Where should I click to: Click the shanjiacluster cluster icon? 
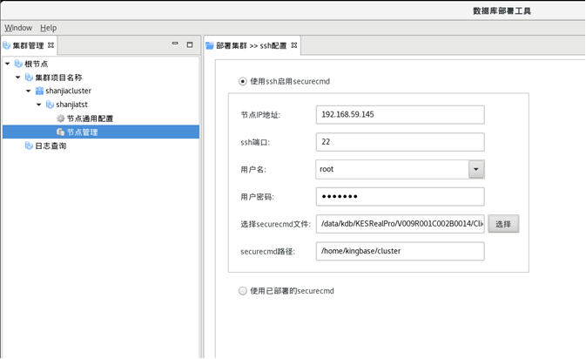click(39, 91)
